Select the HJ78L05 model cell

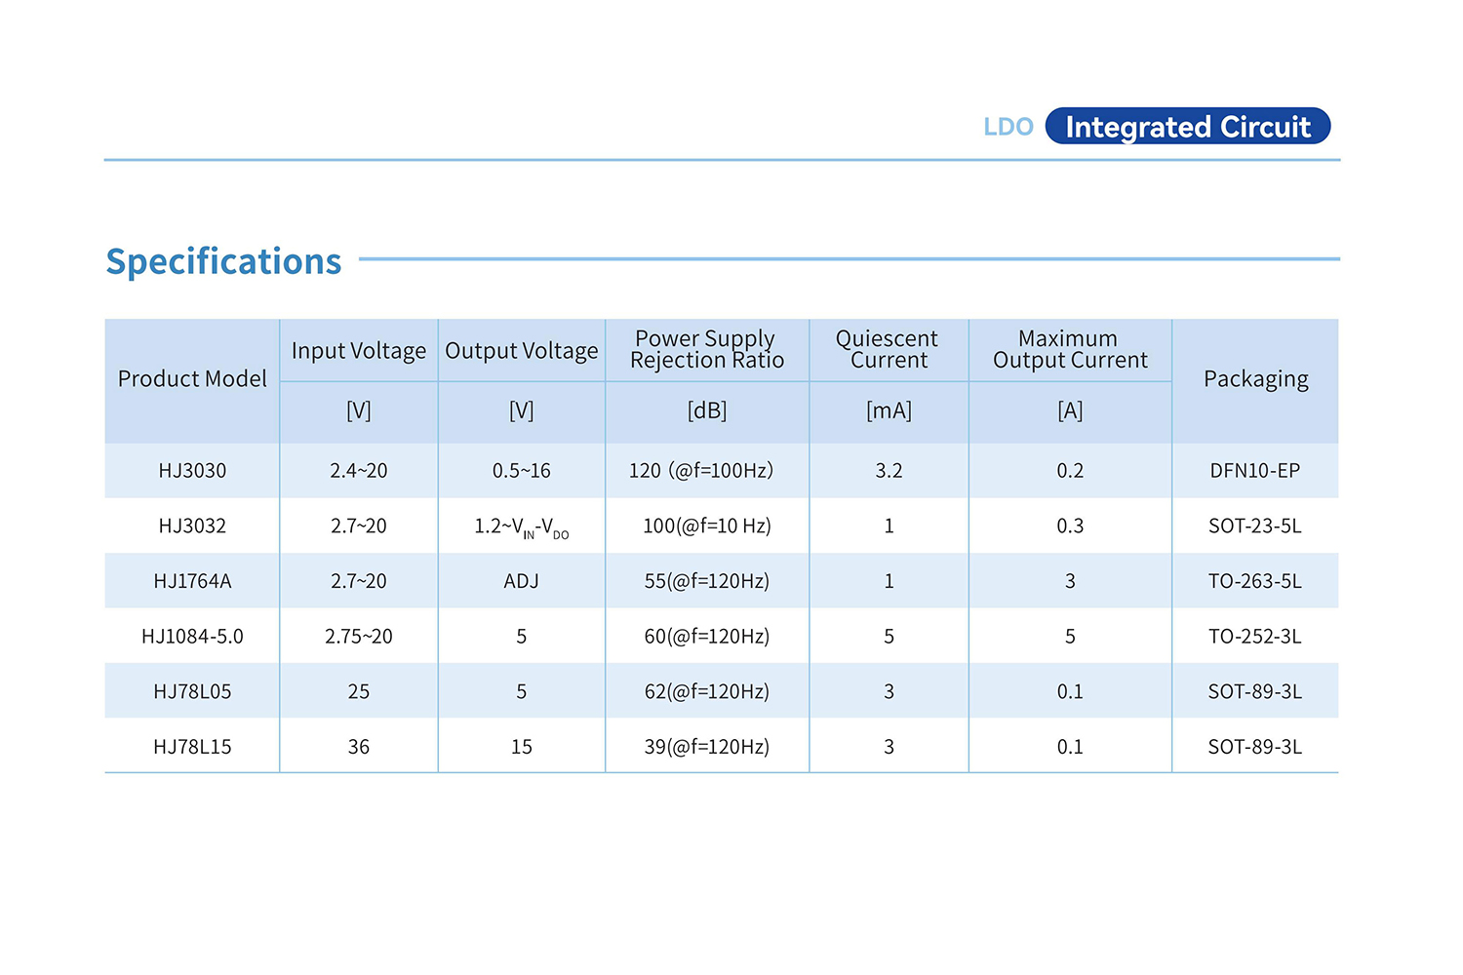192,692
